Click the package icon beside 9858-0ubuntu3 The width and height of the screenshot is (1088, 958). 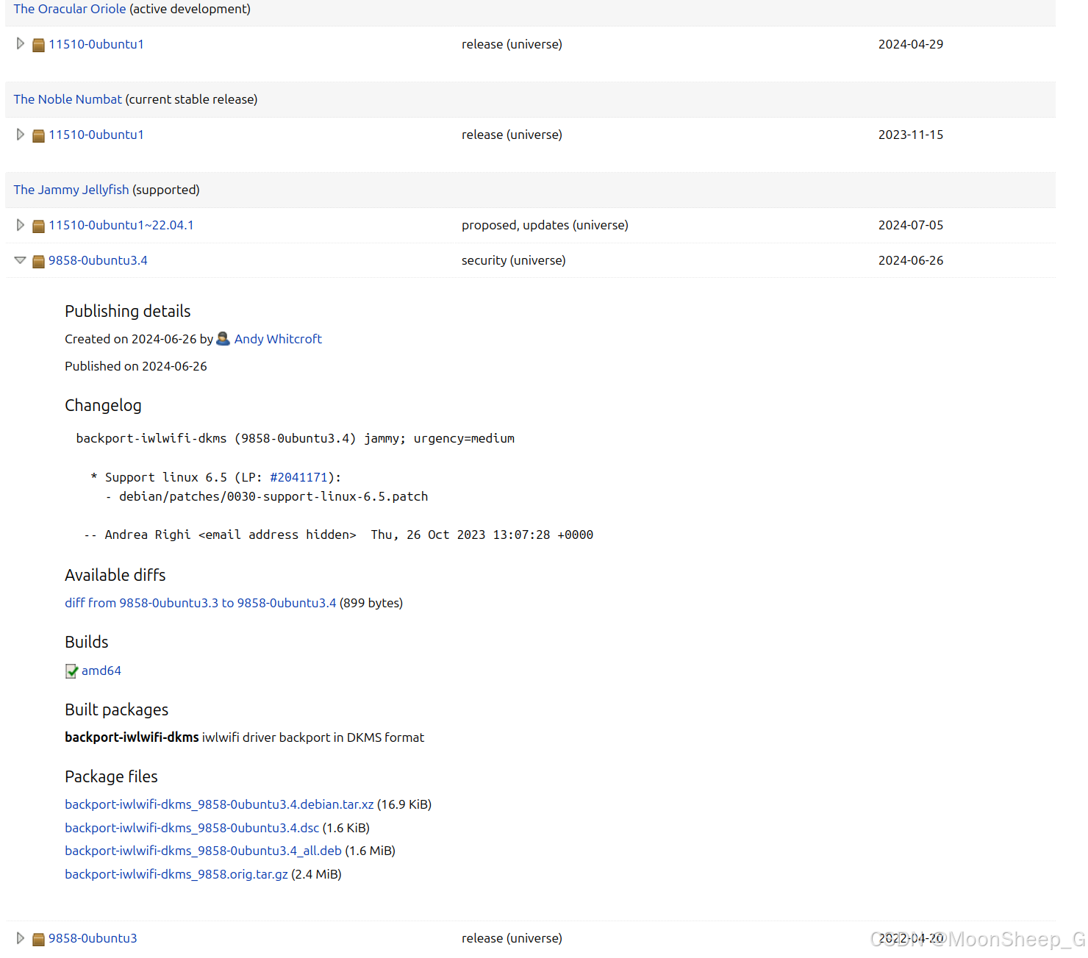(x=38, y=938)
